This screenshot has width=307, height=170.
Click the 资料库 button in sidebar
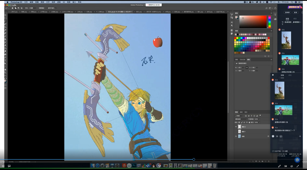coord(287,12)
